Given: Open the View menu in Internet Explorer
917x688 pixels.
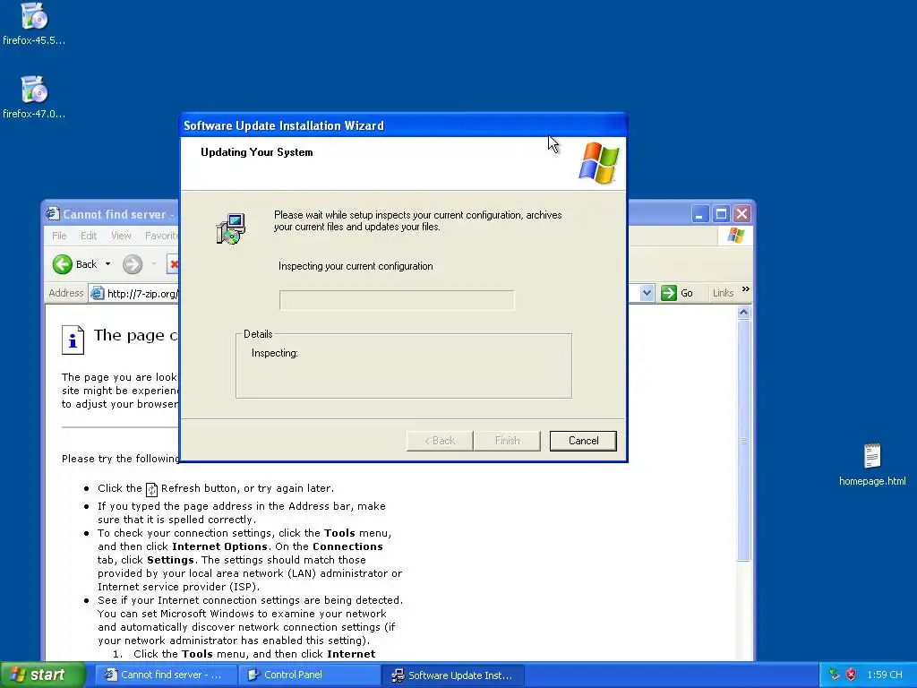Looking at the screenshot, I should pos(121,236).
